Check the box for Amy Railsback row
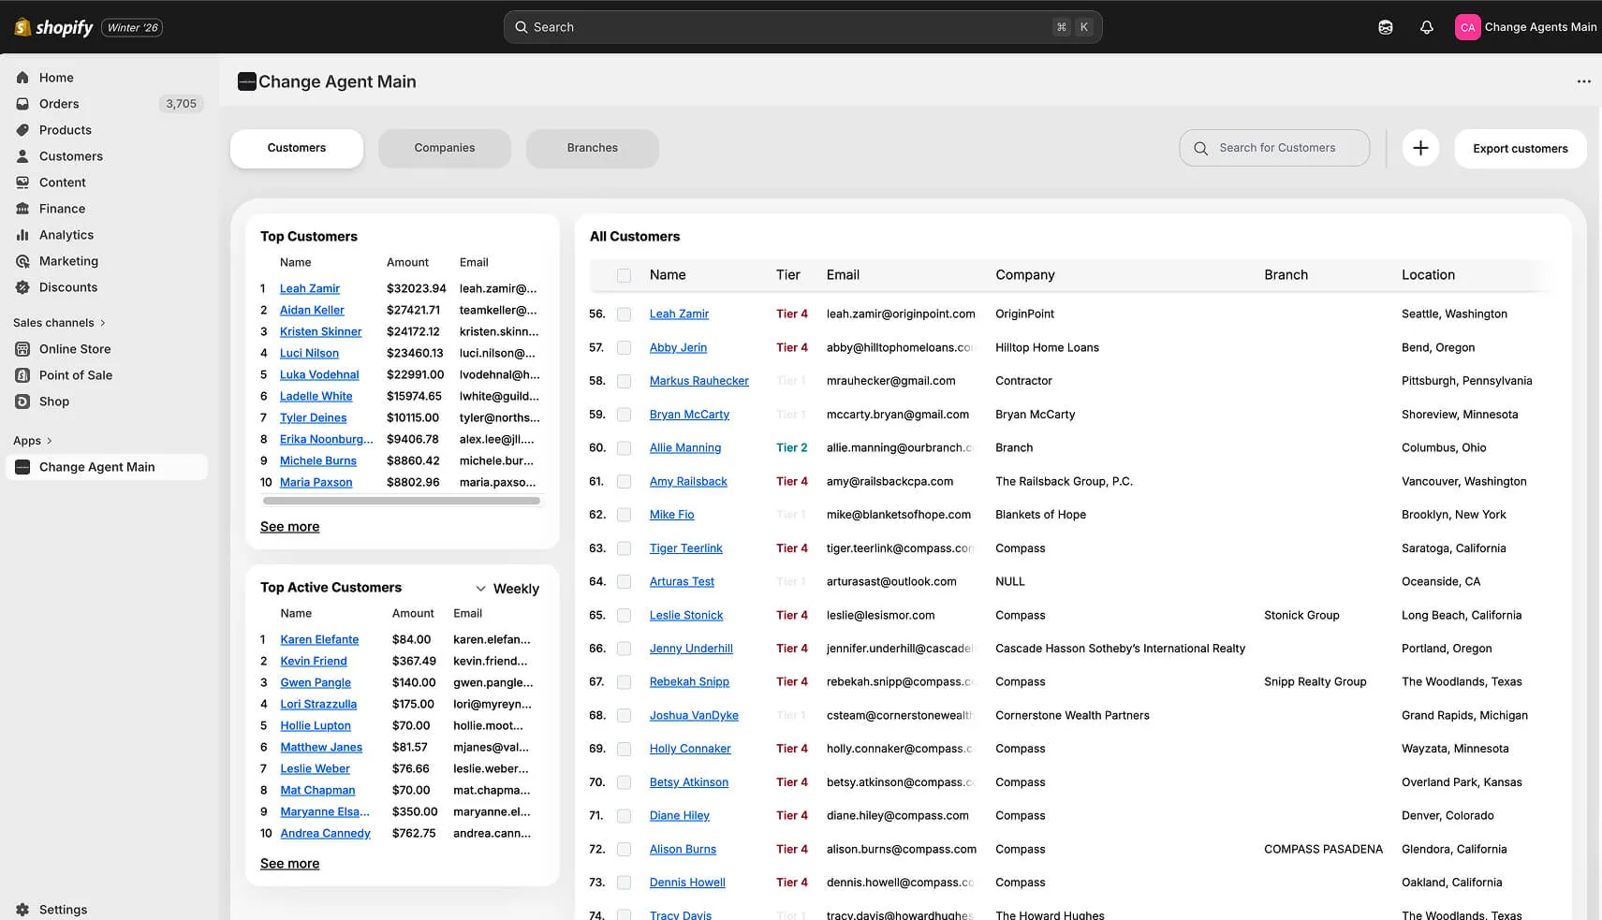The image size is (1602, 920). pyautogui.click(x=624, y=481)
